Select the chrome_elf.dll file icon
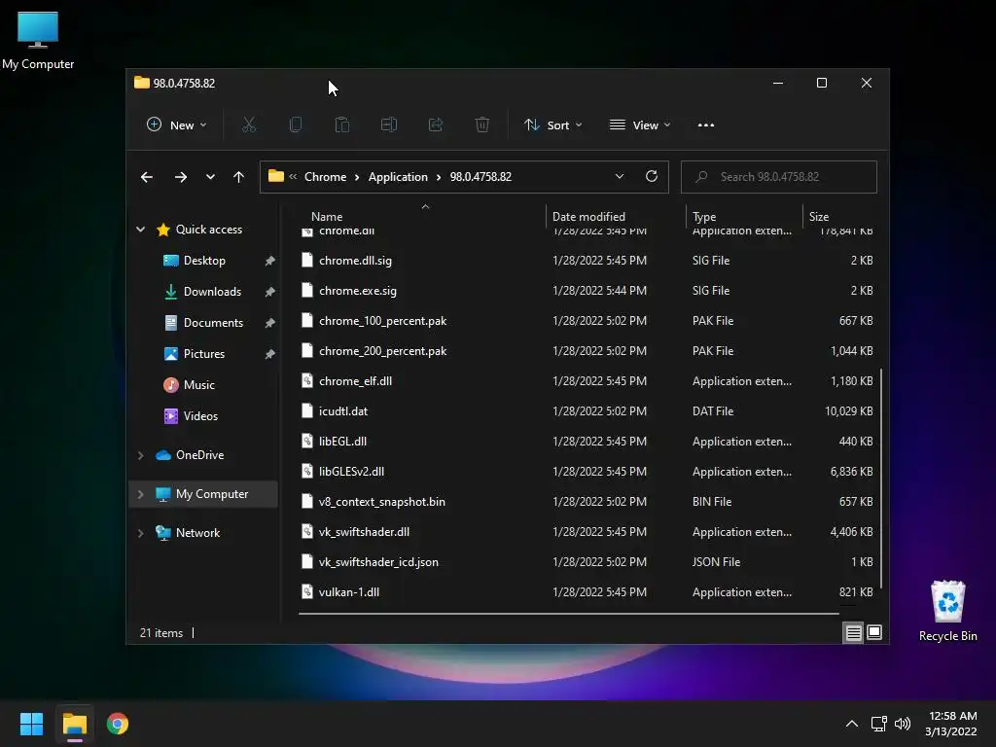This screenshot has height=747, width=996. click(307, 381)
